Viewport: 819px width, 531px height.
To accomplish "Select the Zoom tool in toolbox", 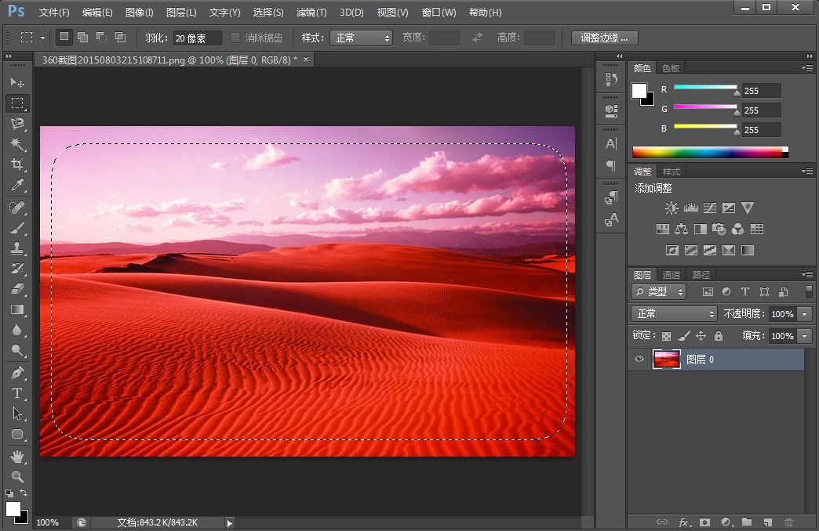I will coord(17,477).
